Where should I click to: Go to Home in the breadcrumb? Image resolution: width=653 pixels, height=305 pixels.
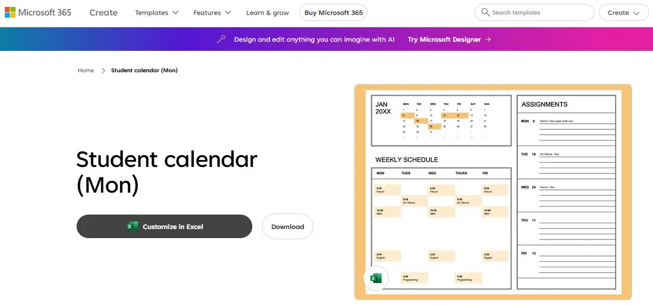click(86, 71)
